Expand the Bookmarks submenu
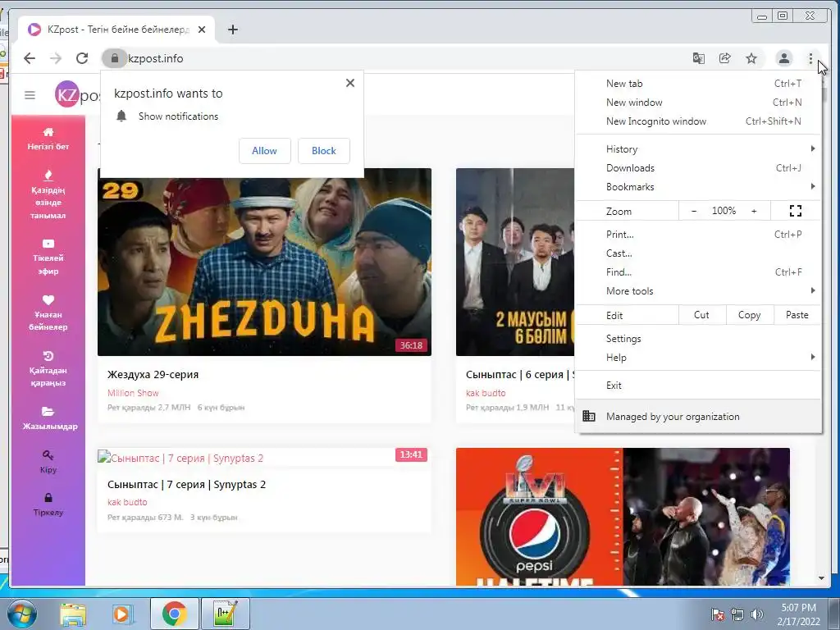This screenshot has height=630, width=840. 698,186
